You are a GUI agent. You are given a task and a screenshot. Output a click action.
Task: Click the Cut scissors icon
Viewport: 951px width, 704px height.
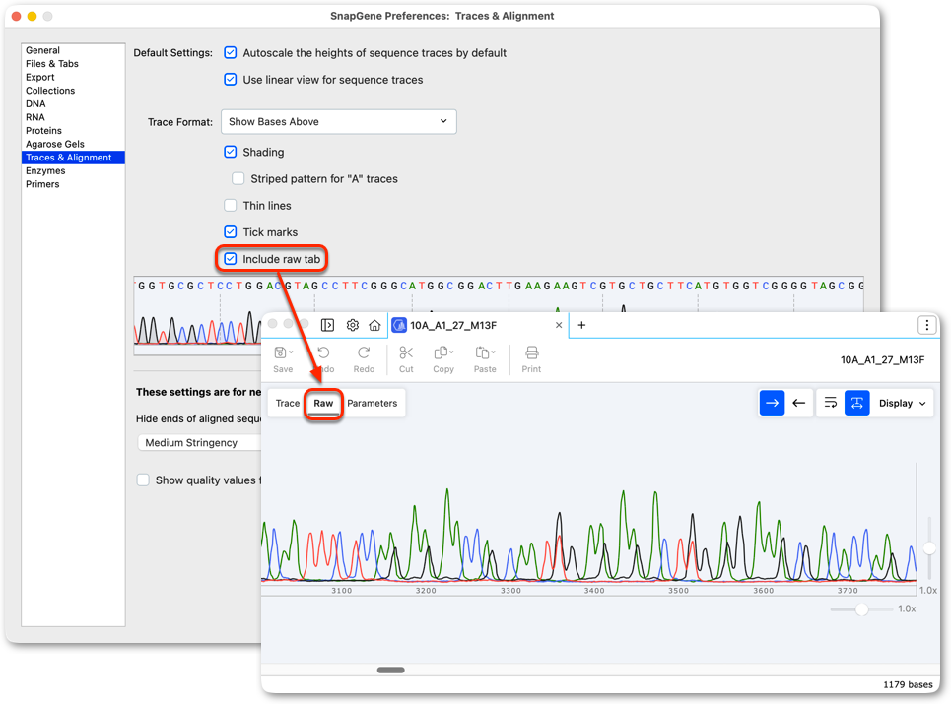(406, 352)
